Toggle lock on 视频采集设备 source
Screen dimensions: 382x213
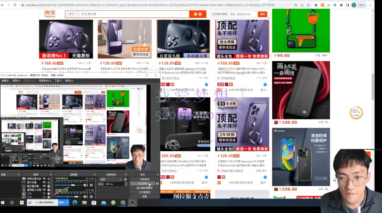tap(49, 179)
